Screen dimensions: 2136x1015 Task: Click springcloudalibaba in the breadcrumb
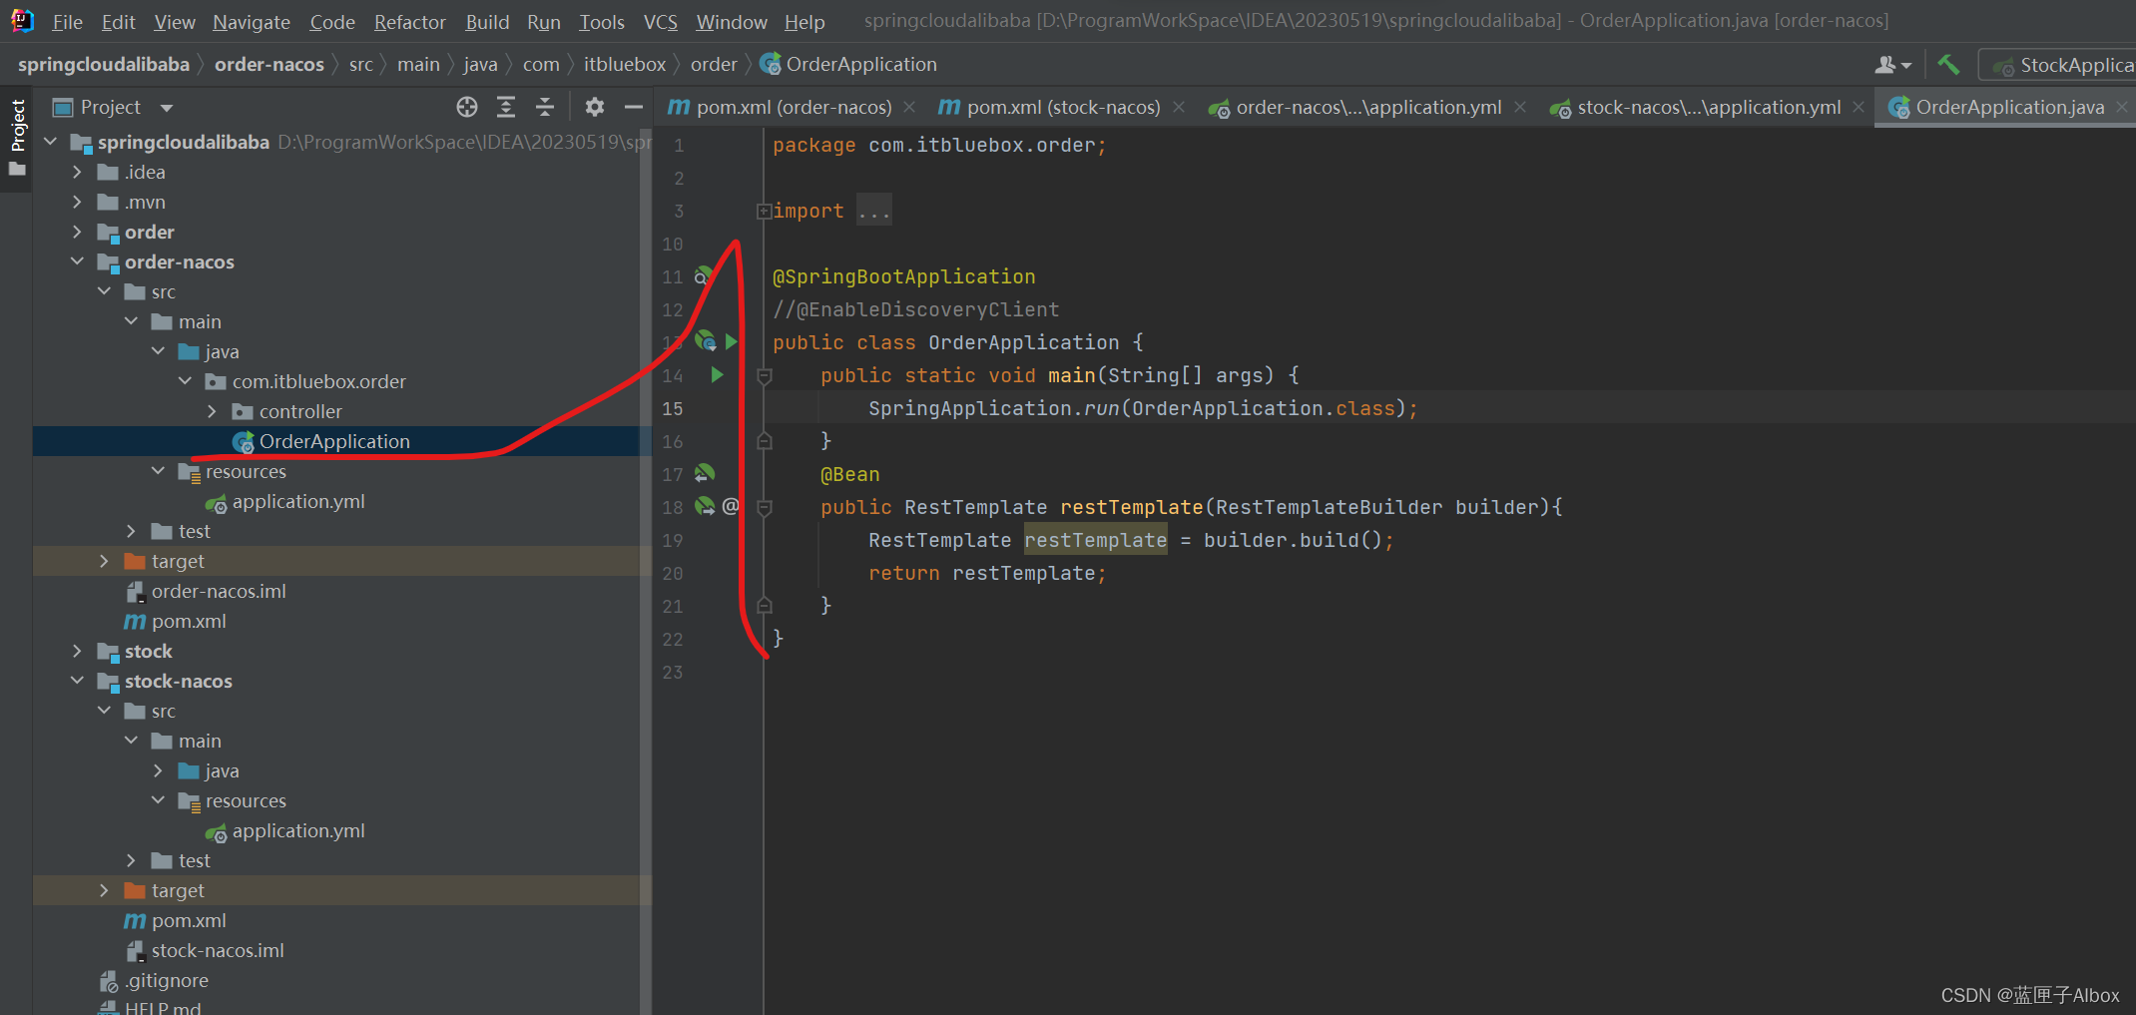pyautogui.click(x=104, y=65)
